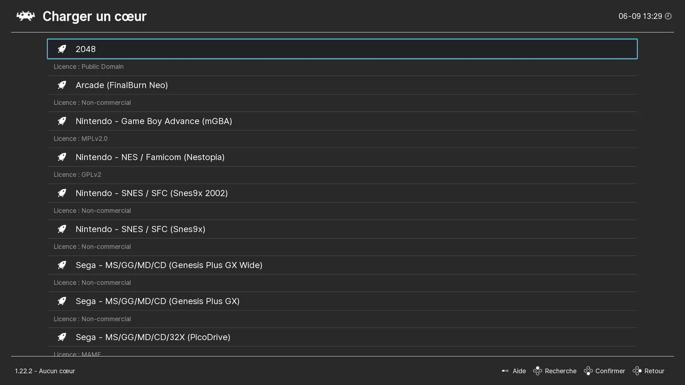Pick Nintendo - SNES / SFC (Snes9x 2002)

pyautogui.click(x=342, y=193)
